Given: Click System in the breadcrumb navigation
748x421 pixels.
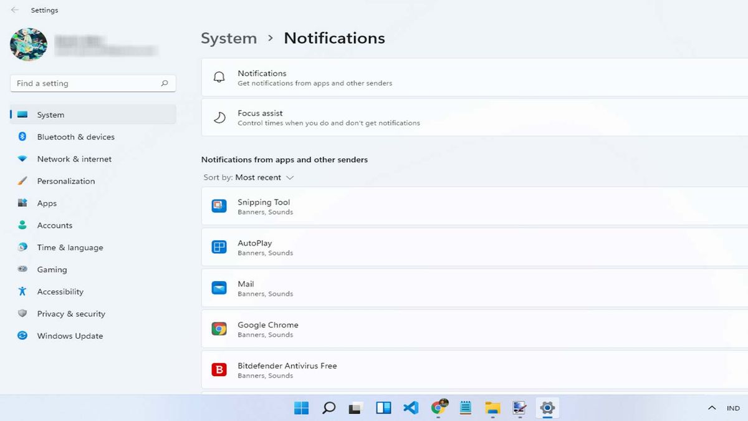Looking at the screenshot, I should [x=229, y=38].
